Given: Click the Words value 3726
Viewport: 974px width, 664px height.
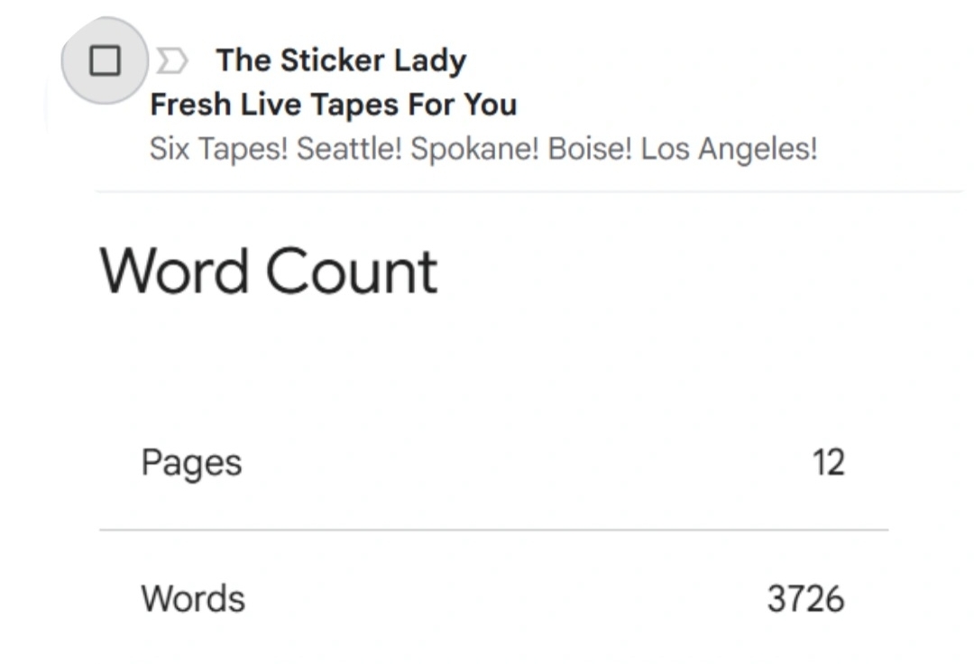Looking at the screenshot, I should tap(805, 598).
